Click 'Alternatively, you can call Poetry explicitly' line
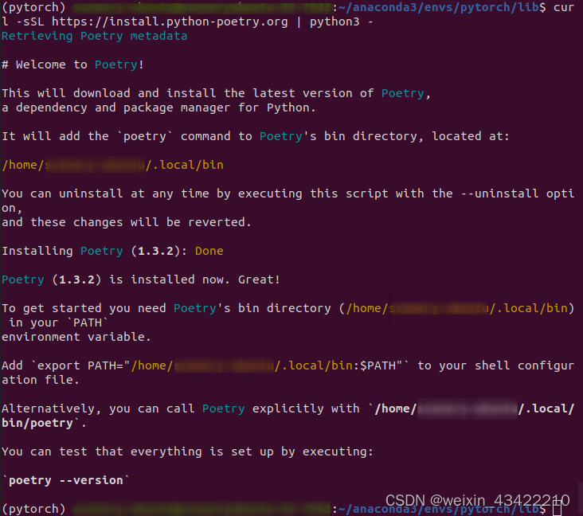The height and width of the screenshot is (516, 583). point(288,408)
